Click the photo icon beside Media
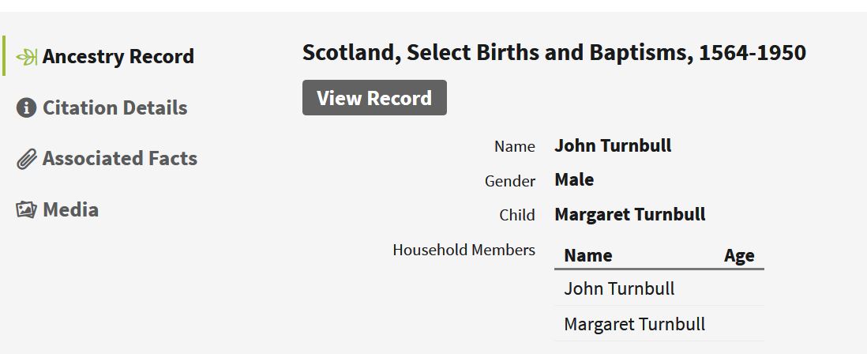Viewport: 867px width, 354px height. (27, 210)
